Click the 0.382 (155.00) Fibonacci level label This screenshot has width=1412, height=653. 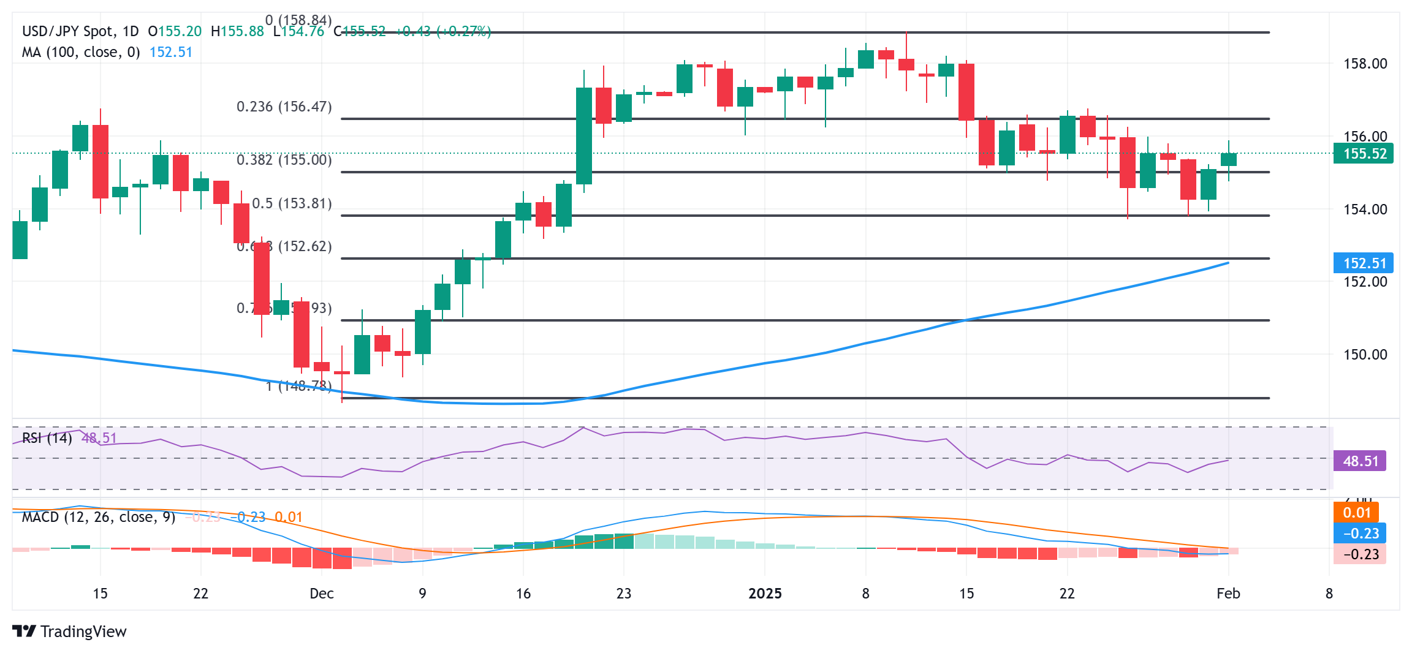284,160
